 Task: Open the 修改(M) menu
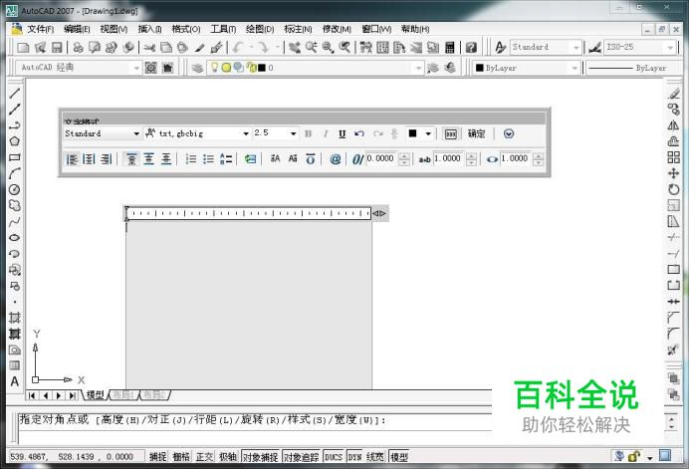pos(337,29)
